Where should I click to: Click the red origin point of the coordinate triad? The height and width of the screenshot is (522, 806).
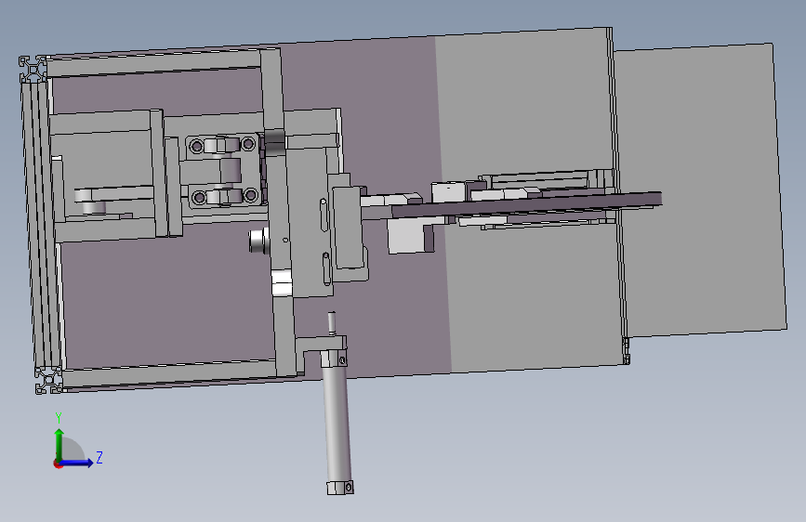(x=58, y=463)
